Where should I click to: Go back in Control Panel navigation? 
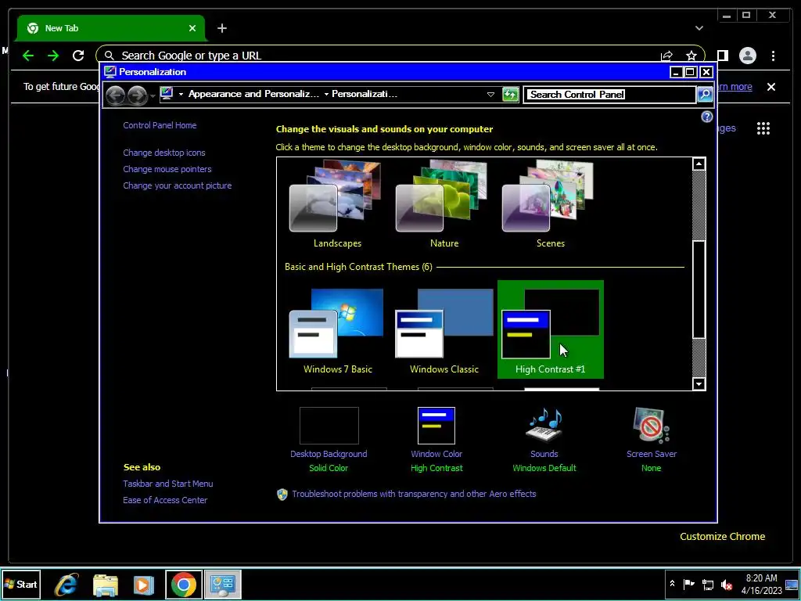click(116, 95)
